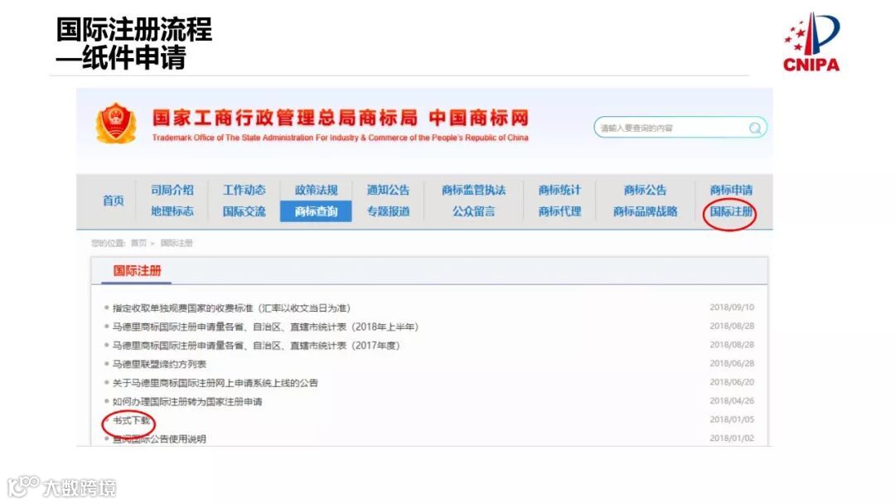Select 商标统计 navigation item

click(559, 190)
